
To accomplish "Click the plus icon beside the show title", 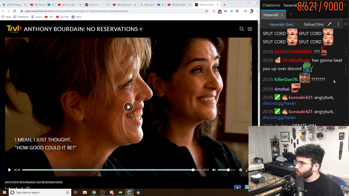I will [x=141, y=29].
